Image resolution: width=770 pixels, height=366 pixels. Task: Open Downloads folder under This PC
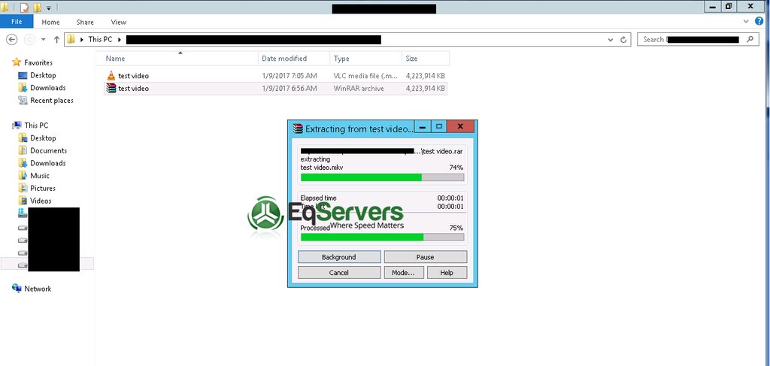(47, 163)
